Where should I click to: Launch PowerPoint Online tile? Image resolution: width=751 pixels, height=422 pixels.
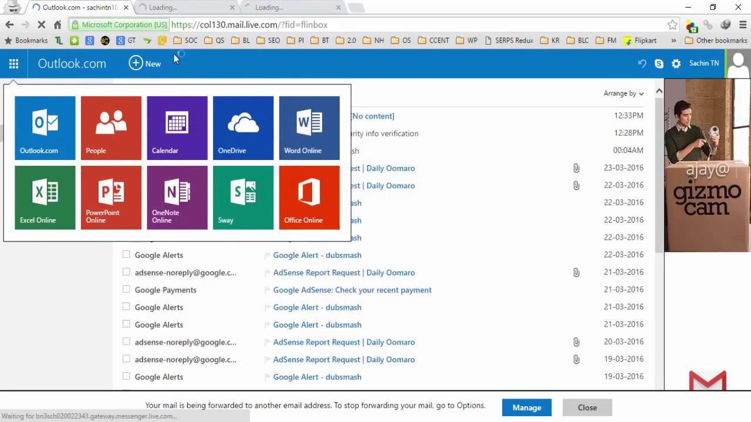111,198
